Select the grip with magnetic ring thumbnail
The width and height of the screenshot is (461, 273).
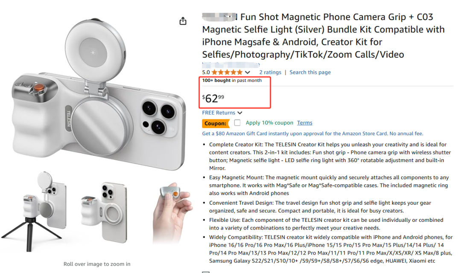(x=105, y=212)
